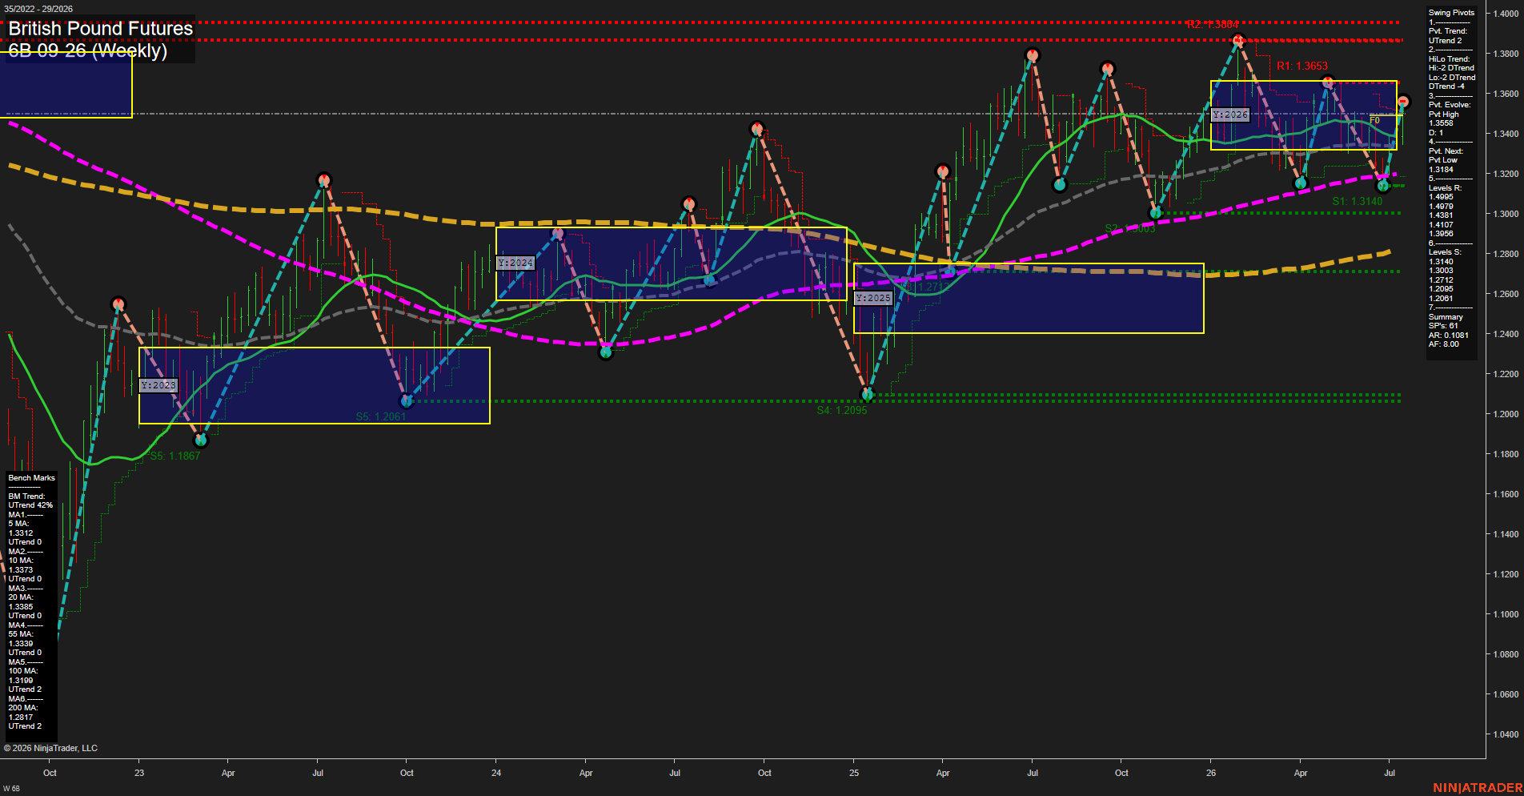Viewport: 1524px width, 796px height.
Task: Click the W 68 bar width indicator
Action: pos(11,789)
